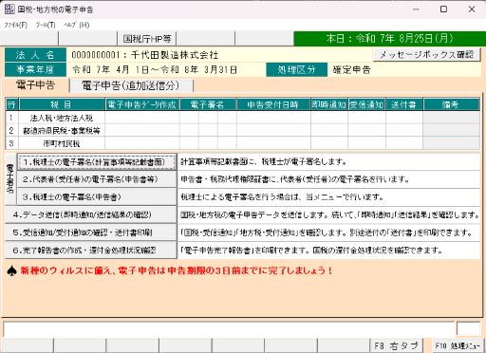The height and width of the screenshot is (353, 486).
Task: Click the メッセージボックス確認 button
Action: point(426,55)
